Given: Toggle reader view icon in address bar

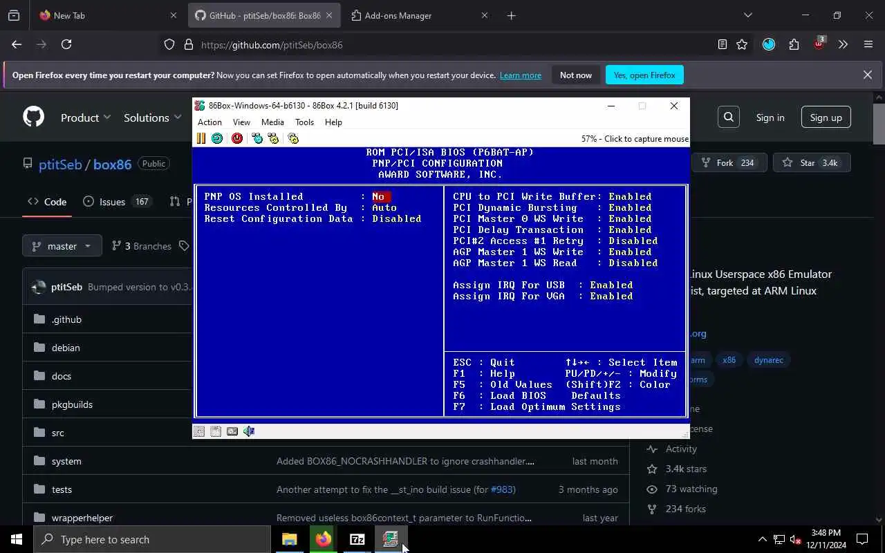Looking at the screenshot, I should pos(723,44).
